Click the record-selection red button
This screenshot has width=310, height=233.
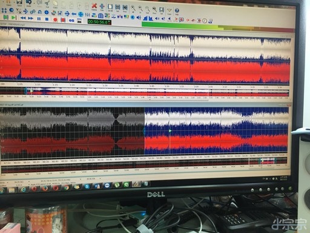click(x=63, y=20)
